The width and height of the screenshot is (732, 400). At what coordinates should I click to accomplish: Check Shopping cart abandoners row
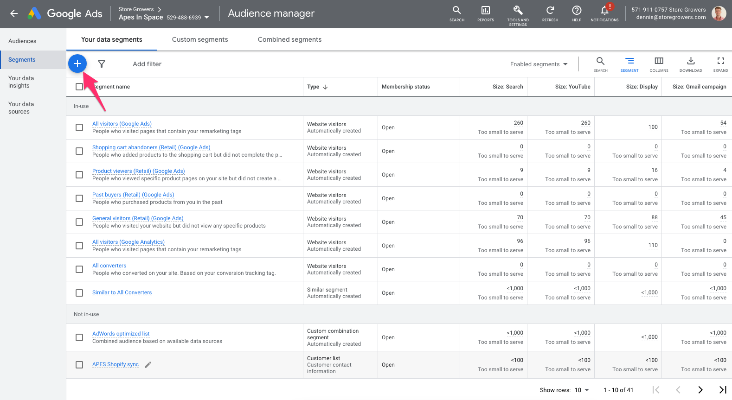pyautogui.click(x=79, y=151)
